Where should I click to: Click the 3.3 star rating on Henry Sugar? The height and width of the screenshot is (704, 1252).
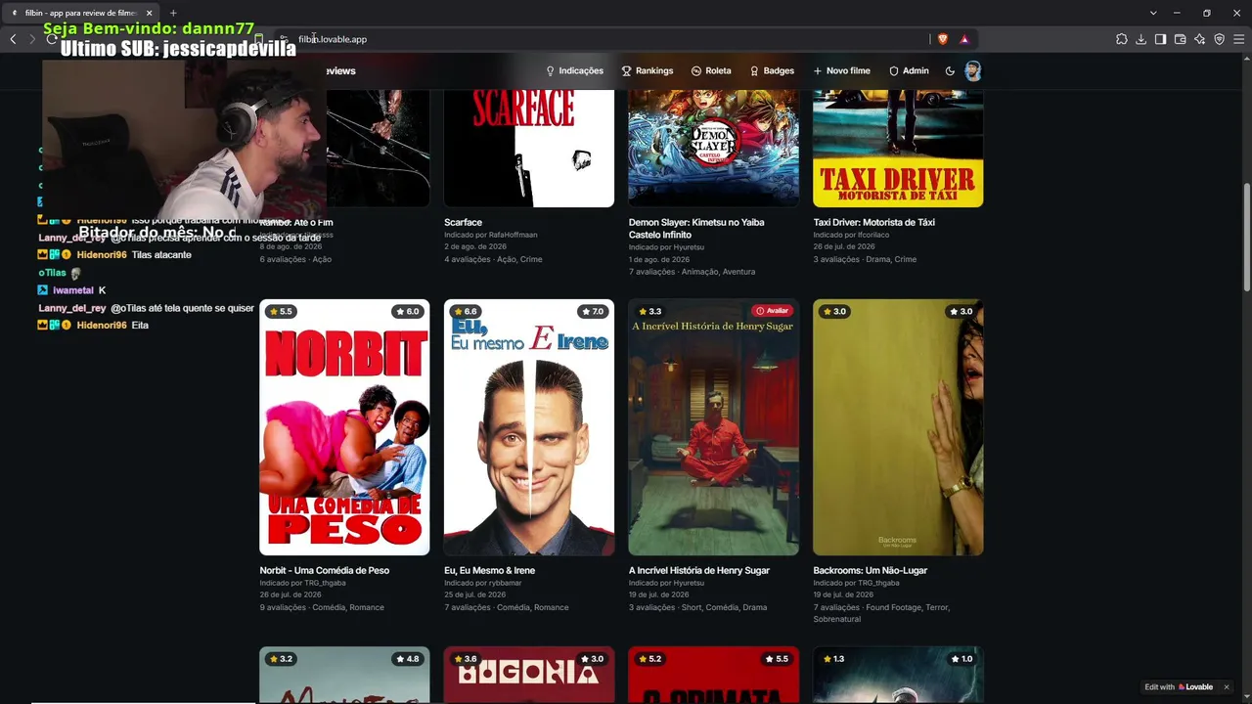pyautogui.click(x=649, y=312)
